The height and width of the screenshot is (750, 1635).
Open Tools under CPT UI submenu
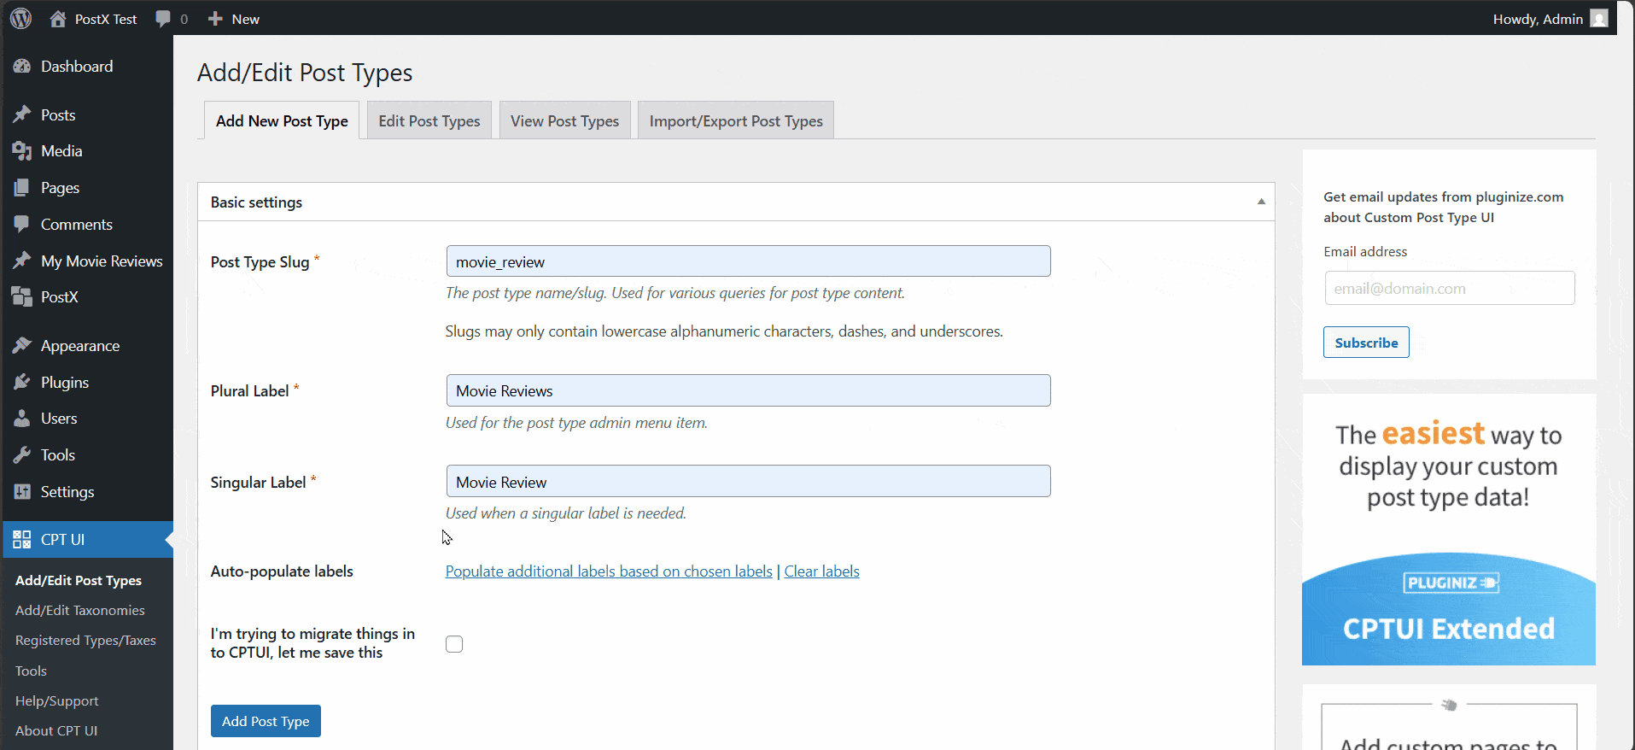tap(31, 671)
